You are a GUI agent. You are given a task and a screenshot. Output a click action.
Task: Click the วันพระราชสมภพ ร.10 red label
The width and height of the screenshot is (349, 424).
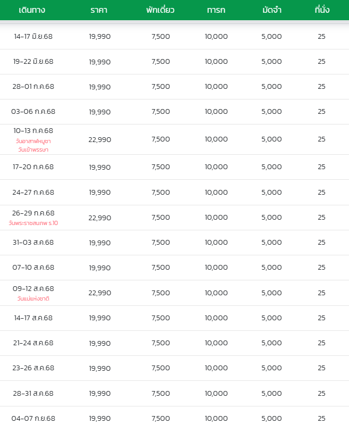[33, 223]
